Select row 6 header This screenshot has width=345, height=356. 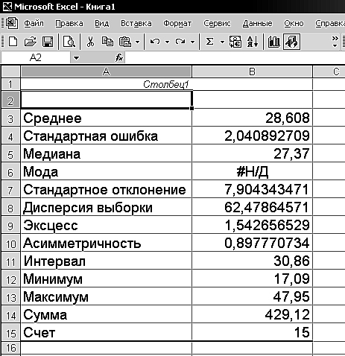10,172
